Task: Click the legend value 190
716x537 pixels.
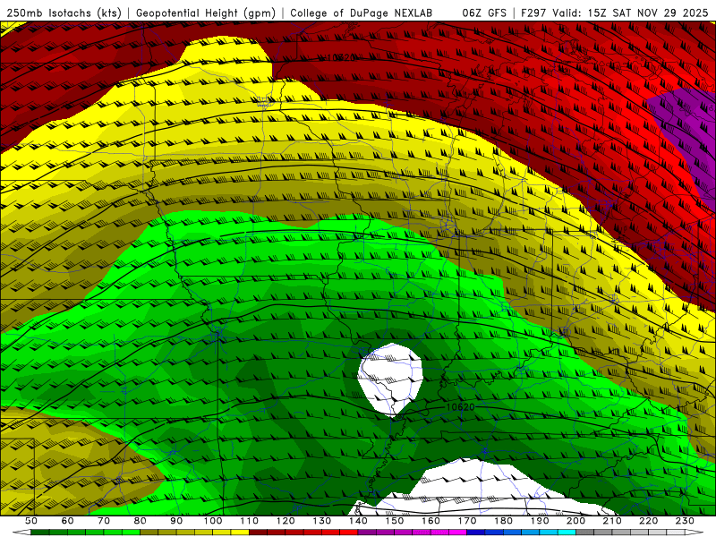Action: (540, 521)
